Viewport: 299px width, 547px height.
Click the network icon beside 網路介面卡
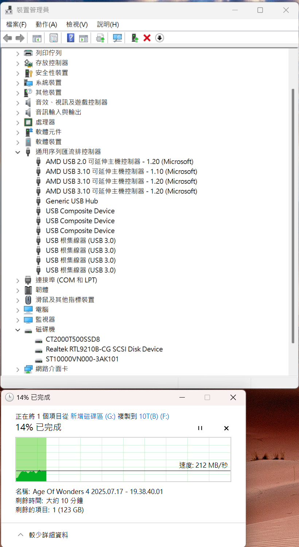[28, 369]
